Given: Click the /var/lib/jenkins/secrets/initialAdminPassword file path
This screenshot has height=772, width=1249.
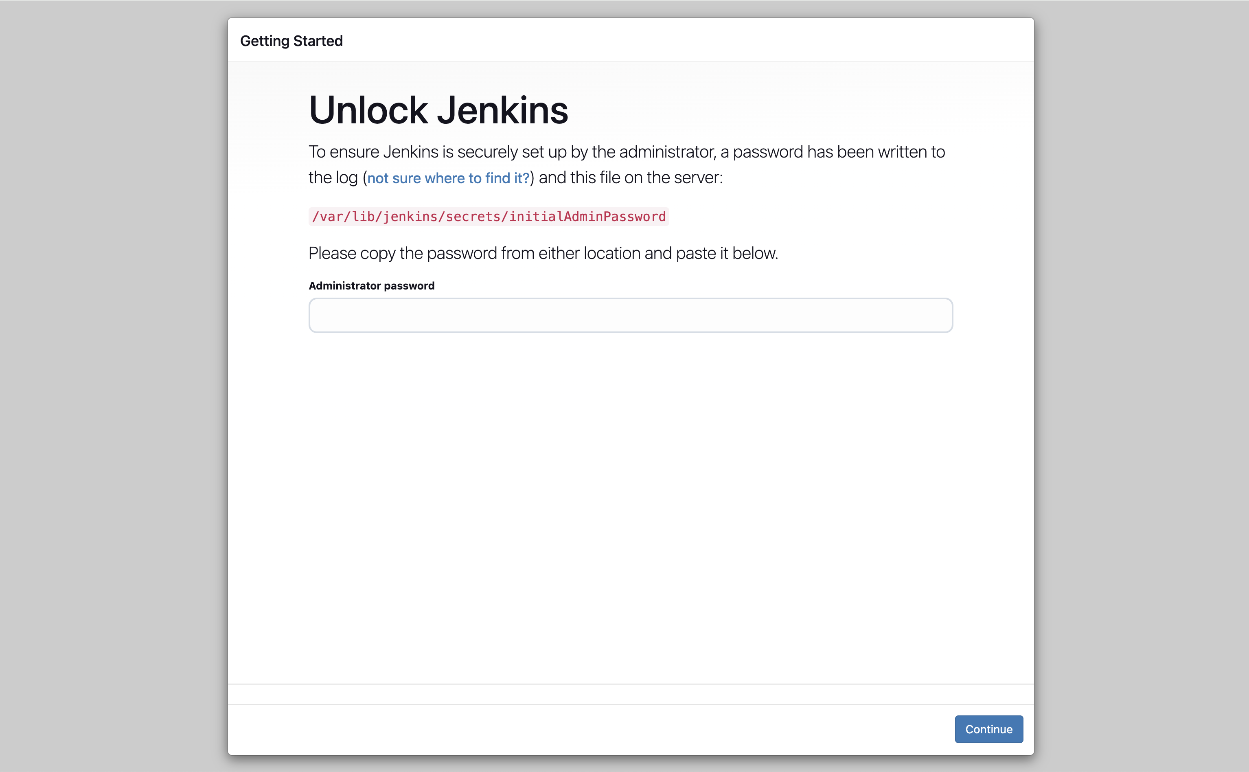Looking at the screenshot, I should pos(489,217).
